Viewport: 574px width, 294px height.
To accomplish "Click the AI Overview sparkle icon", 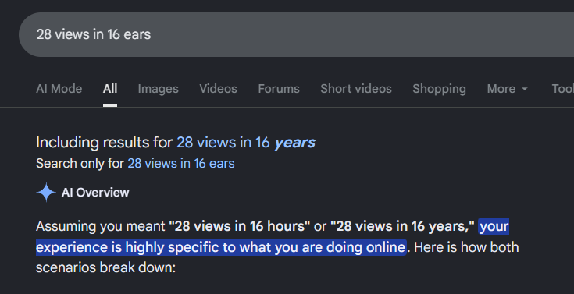I will click(x=46, y=193).
